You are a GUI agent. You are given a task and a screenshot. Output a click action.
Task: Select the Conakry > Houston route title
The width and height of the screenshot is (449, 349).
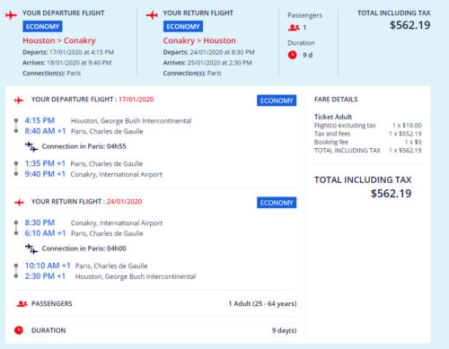coord(199,40)
